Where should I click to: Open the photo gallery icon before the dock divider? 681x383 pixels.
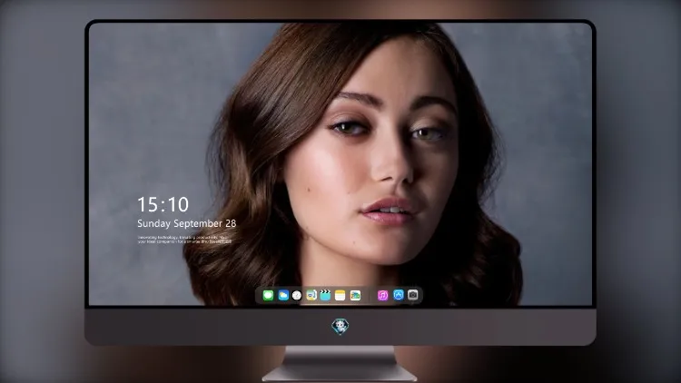click(x=355, y=295)
